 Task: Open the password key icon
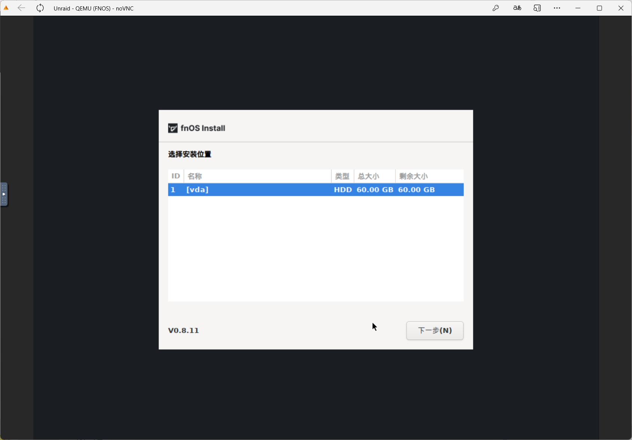(496, 8)
